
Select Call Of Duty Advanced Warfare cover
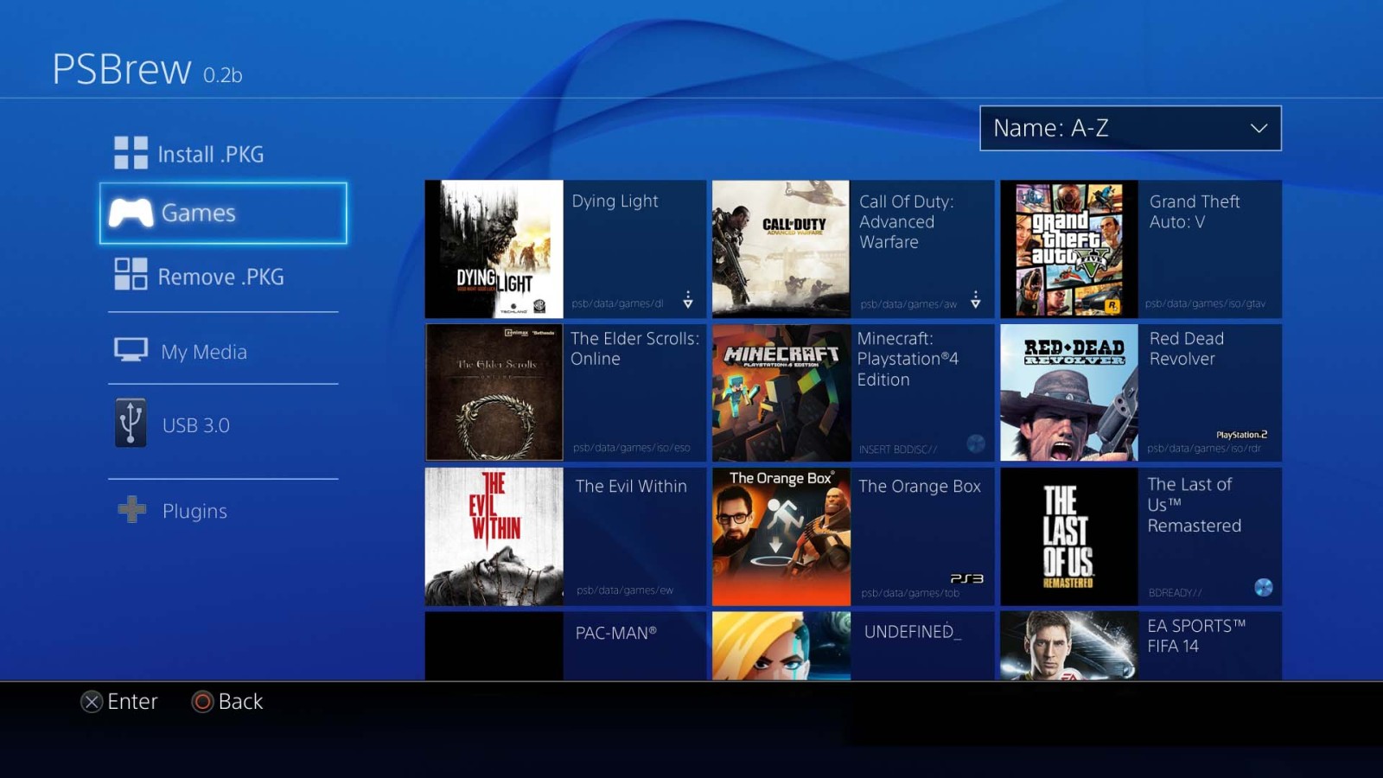pyautogui.click(x=781, y=249)
